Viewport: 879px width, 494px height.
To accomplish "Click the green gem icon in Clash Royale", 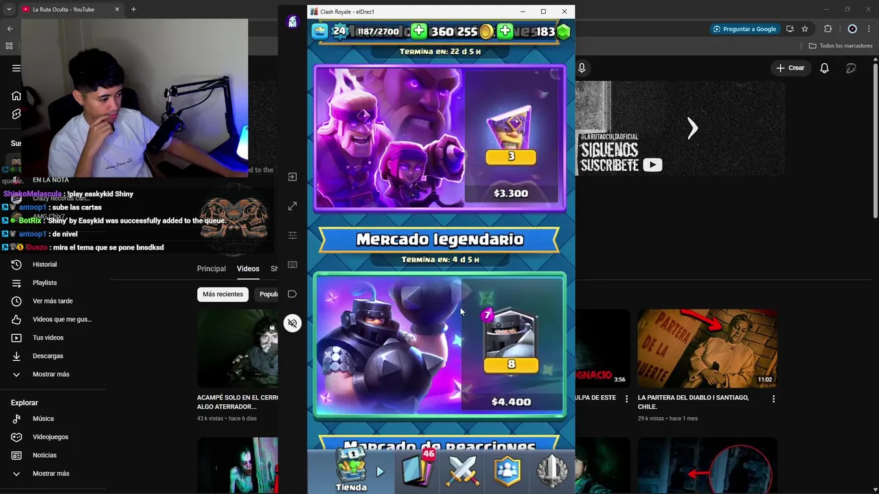I will click(564, 31).
